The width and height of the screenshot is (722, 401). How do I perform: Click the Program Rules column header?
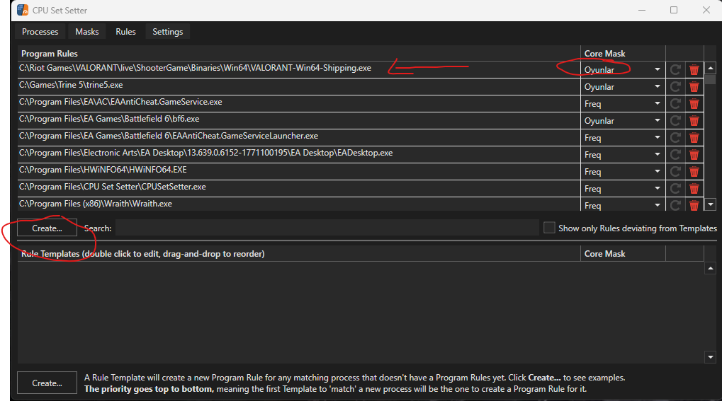tap(299, 53)
